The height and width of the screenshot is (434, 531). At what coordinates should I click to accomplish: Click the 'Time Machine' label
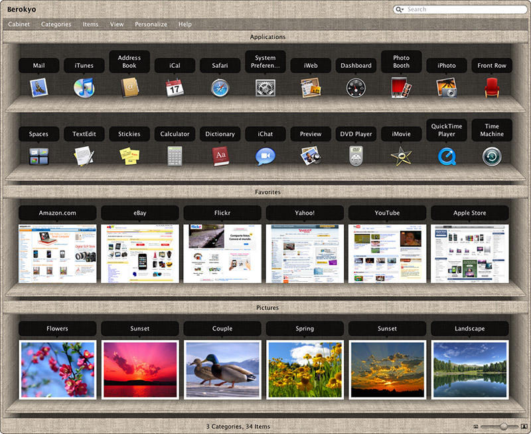[x=492, y=130]
